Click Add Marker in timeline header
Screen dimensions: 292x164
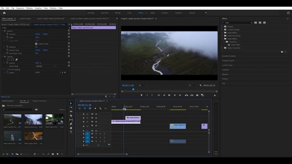pyautogui.click(x=95, y=108)
